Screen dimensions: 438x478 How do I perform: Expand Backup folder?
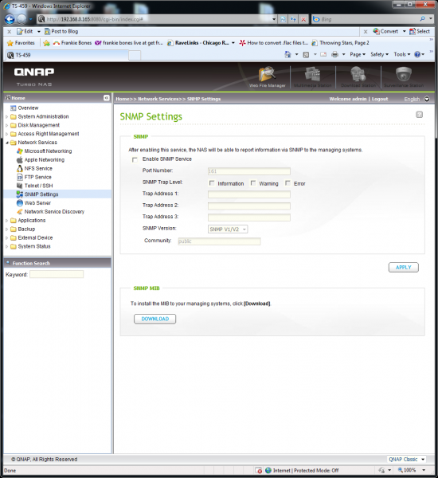tap(6, 229)
